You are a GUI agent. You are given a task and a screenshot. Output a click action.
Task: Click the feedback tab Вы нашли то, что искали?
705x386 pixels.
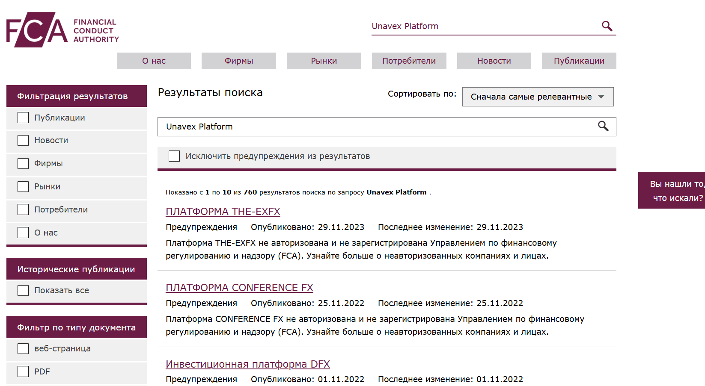(672, 190)
